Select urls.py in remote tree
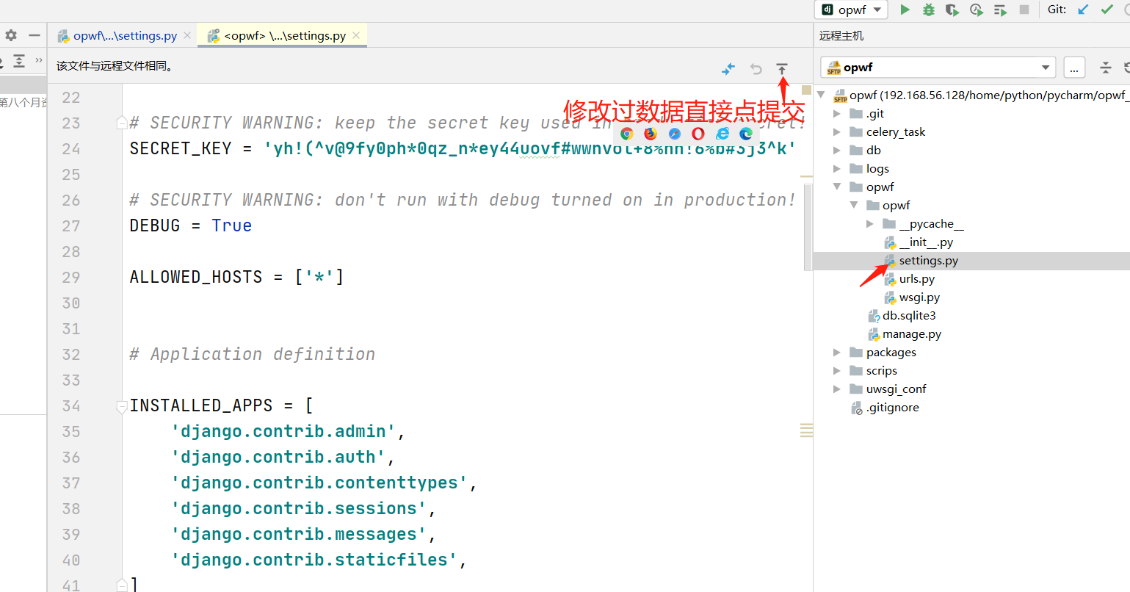1130x592 pixels. [917, 278]
